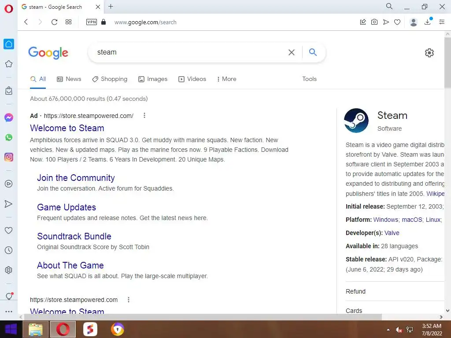
Task: Open sidebar heart pinboards icon
Action: click(9, 230)
